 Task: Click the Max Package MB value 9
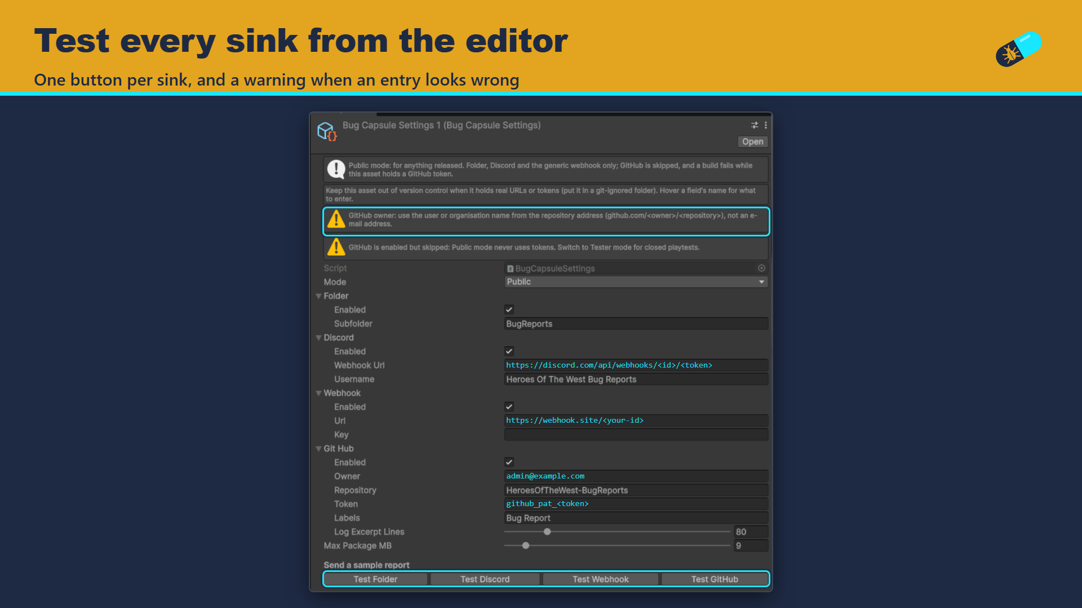(x=751, y=546)
